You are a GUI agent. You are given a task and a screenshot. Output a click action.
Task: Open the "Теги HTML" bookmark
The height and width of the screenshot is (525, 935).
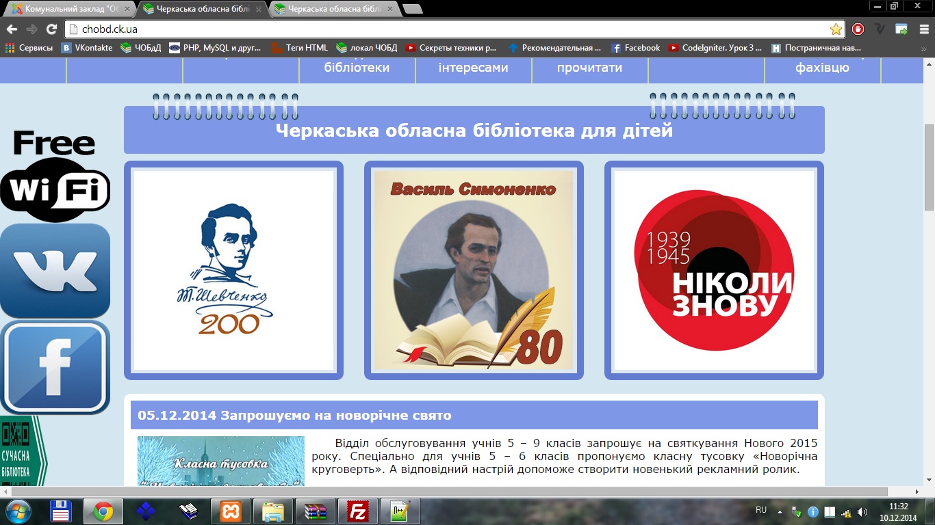click(x=299, y=48)
